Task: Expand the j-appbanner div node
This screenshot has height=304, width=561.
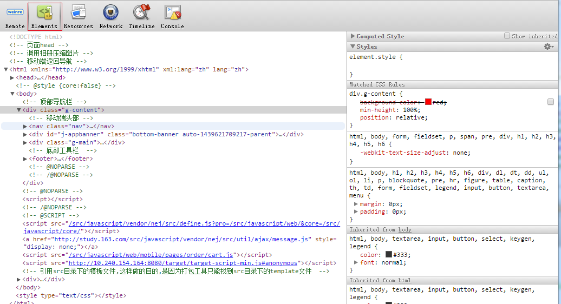Action: coord(25,134)
